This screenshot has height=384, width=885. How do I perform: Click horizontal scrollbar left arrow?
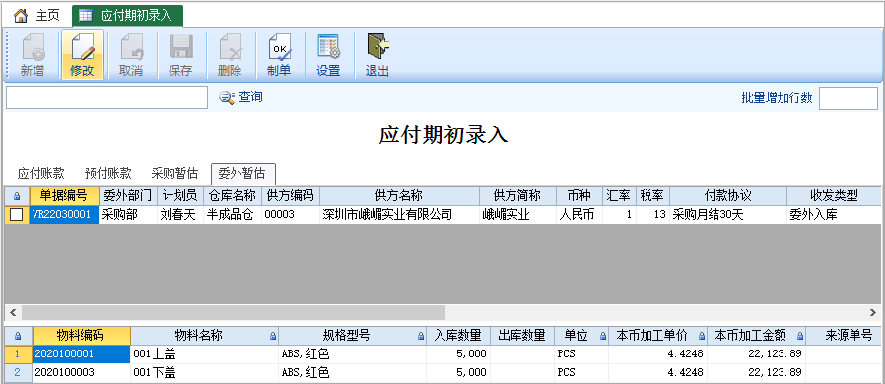point(13,312)
